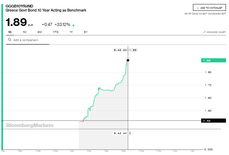Open the 5Y chart view
229x155 pixels.
point(86,32)
